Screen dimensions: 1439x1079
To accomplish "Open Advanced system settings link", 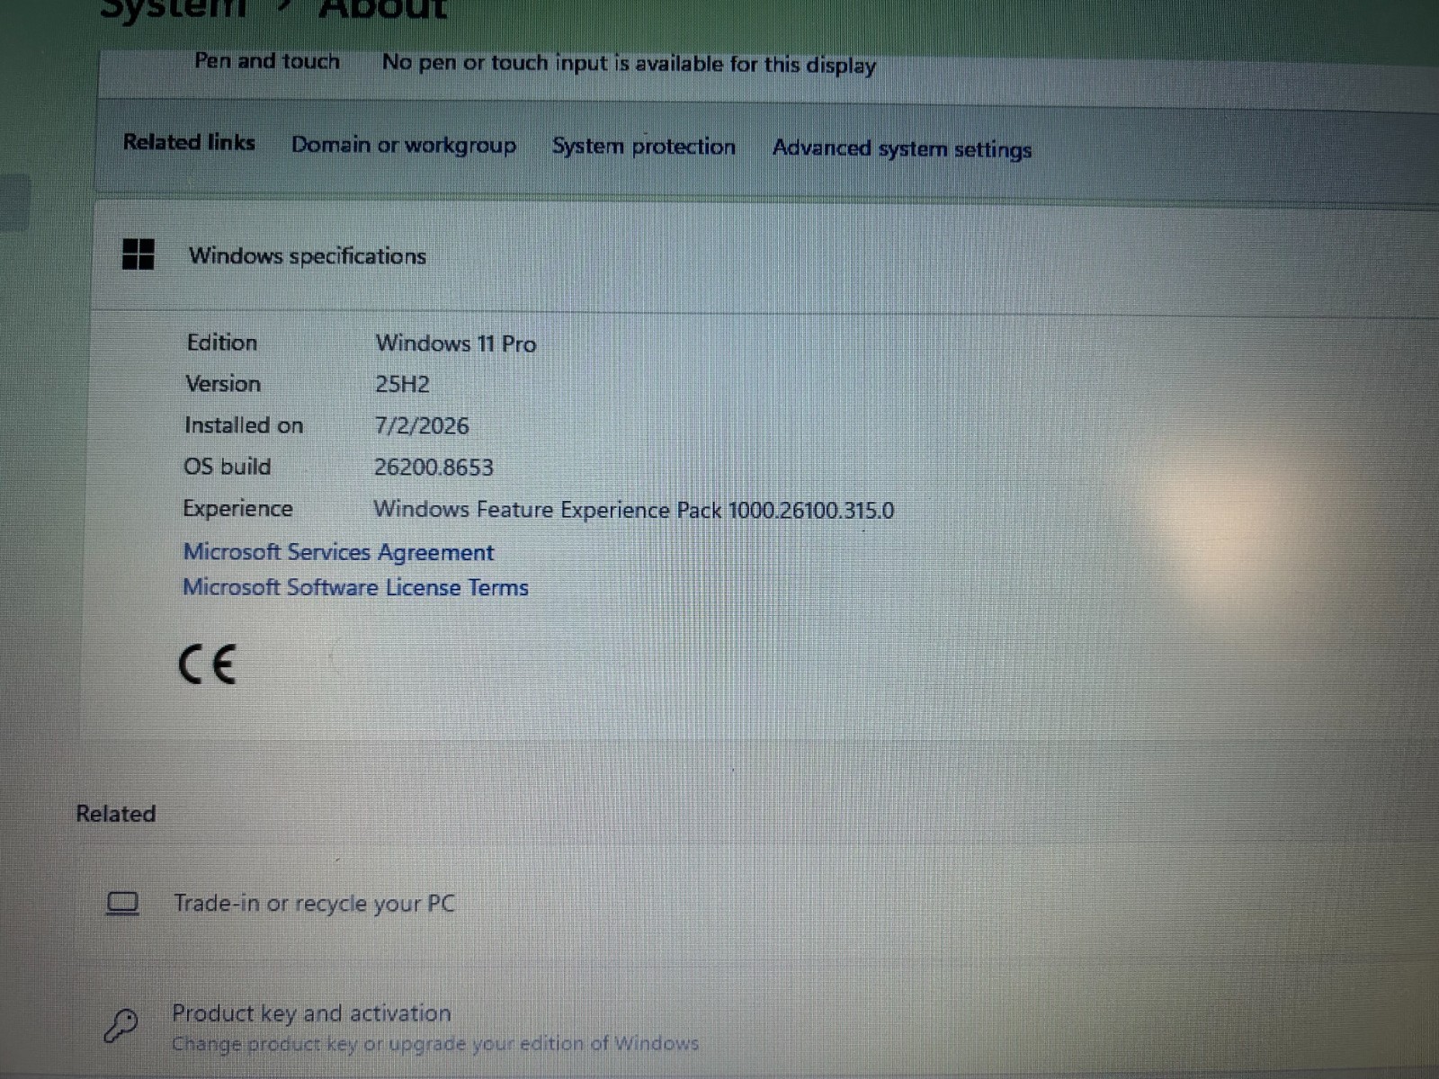I will (902, 148).
